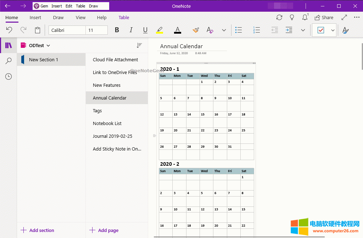
Task: Sync the notebook using the refresh icon
Action: [x=279, y=17]
